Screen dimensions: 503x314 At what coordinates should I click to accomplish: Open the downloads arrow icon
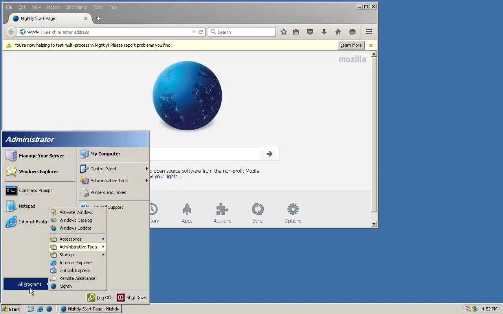point(324,32)
